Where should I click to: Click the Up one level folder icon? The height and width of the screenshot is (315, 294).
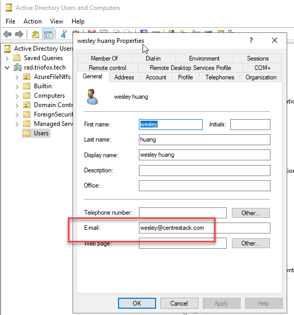[36, 34]
